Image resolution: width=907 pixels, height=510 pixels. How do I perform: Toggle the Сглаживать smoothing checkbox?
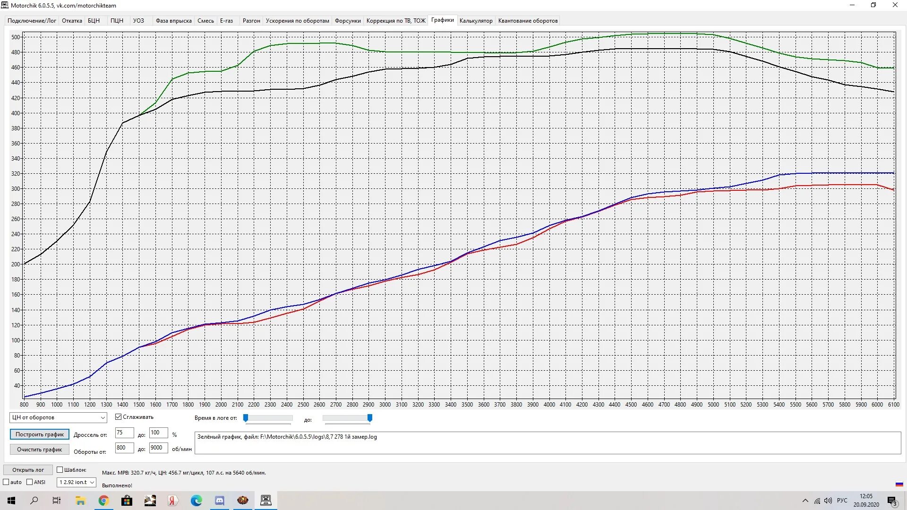[x=119, y=417]
